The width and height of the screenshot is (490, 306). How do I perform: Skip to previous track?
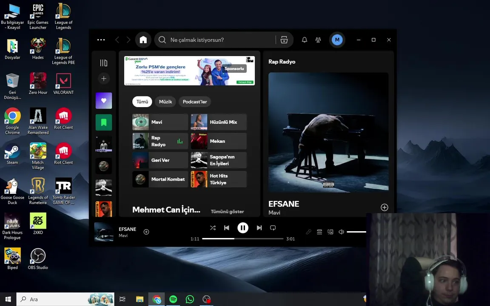pyautogui.click(x=227, y=228)
